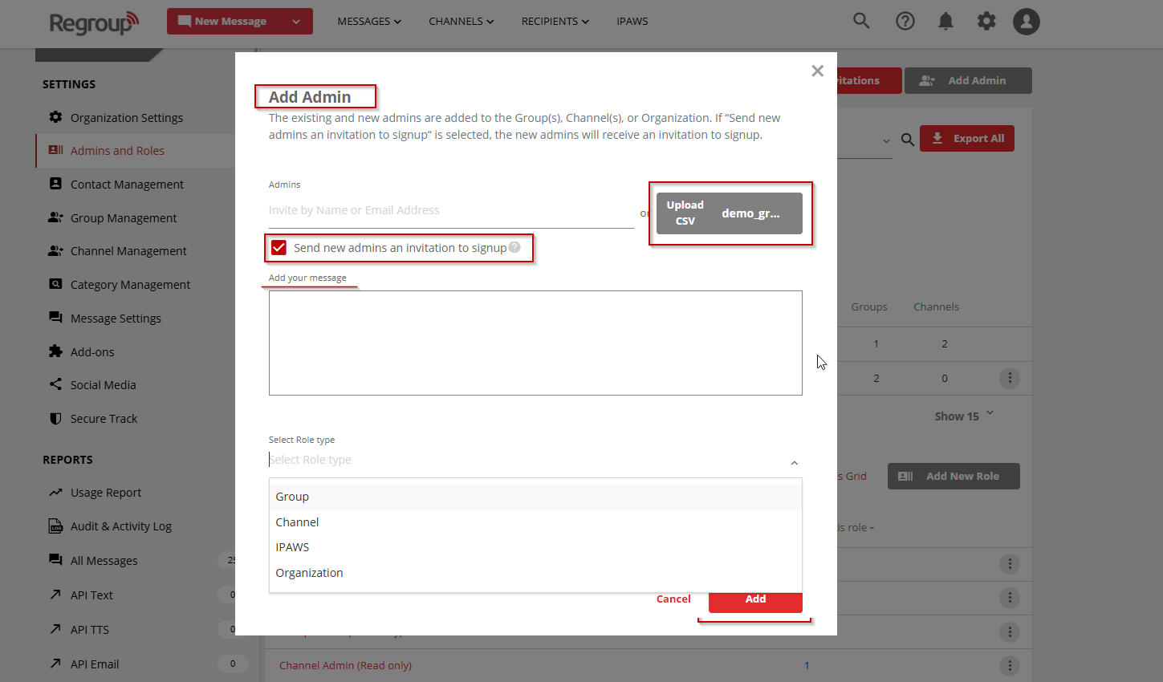This screenshot has height=682, width=1163.
Task: Open the search magnifier in top bar
Action: click(861, 21)
